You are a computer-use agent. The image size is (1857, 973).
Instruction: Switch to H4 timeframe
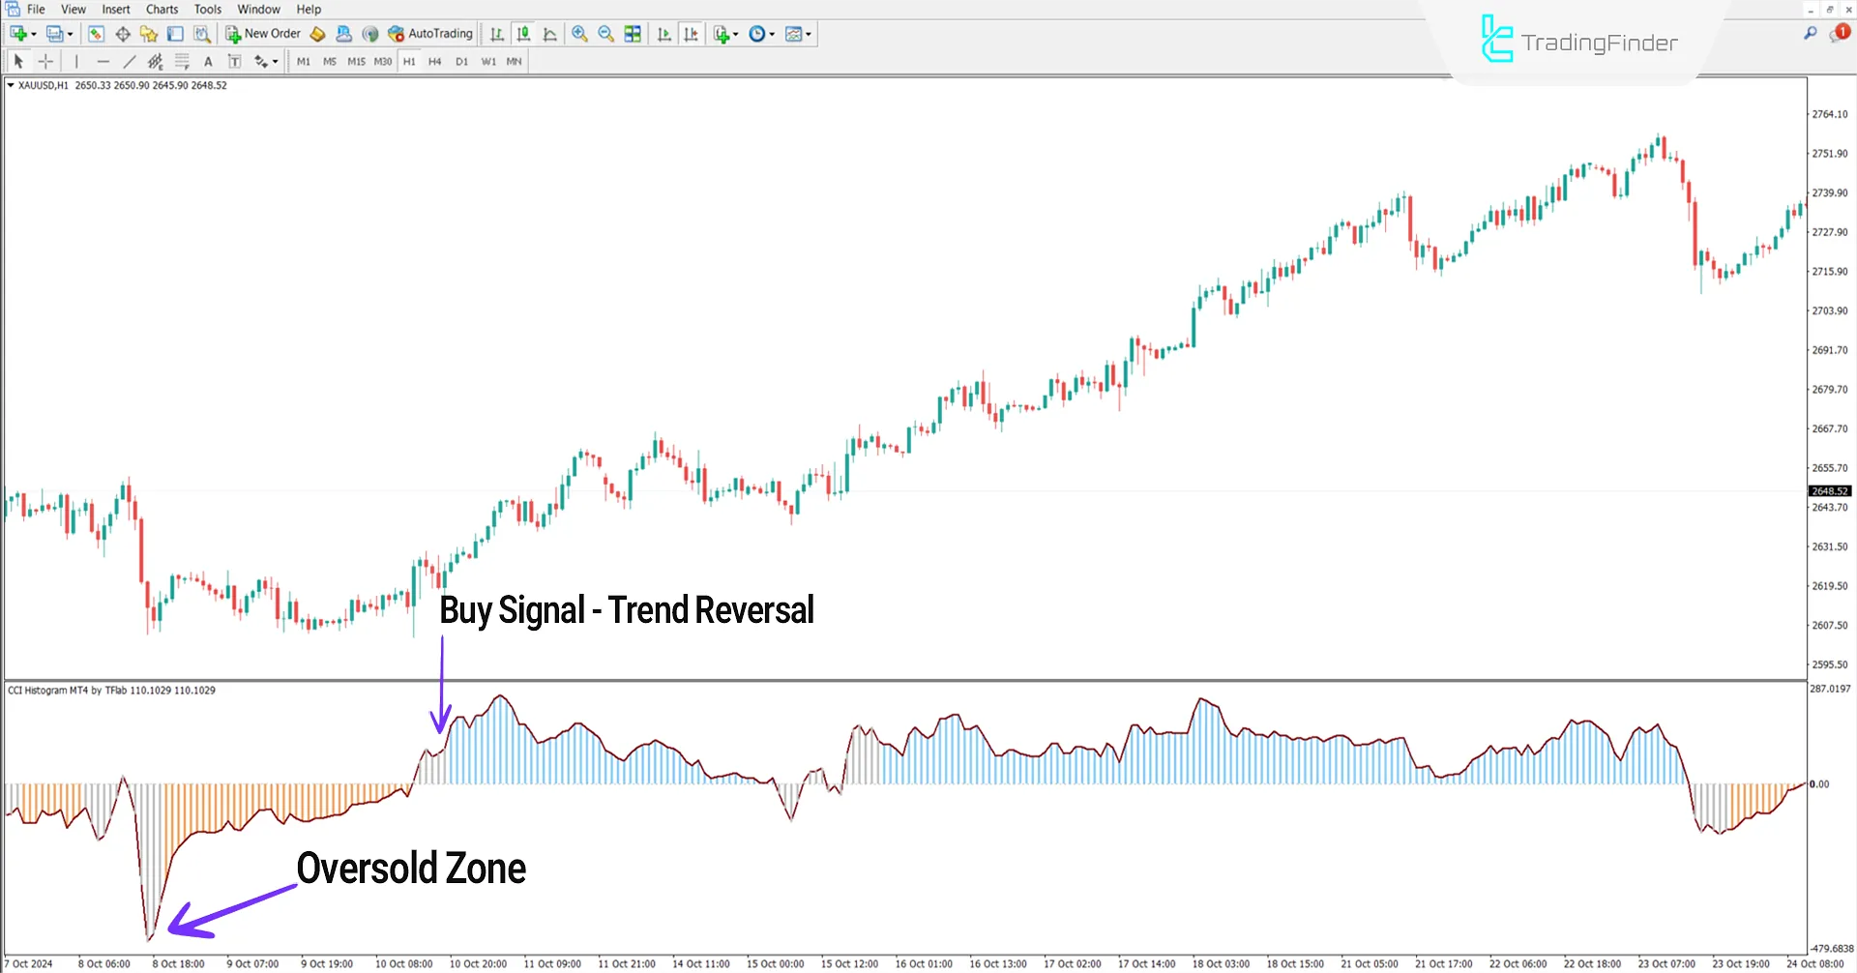click(x=435, y=61)
